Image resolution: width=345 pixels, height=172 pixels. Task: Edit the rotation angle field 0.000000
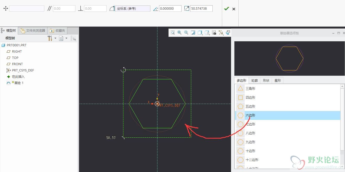170,9
